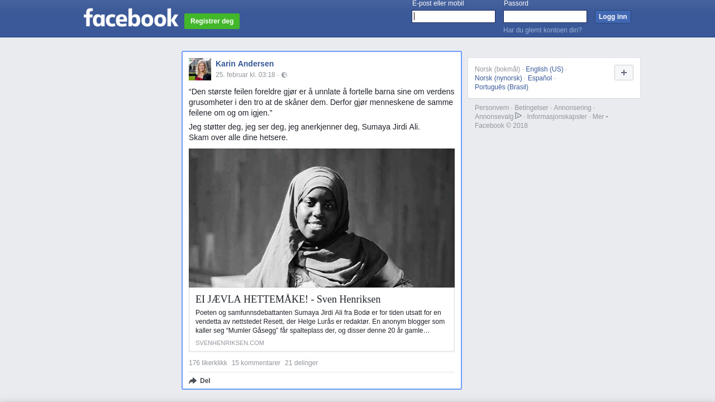Click the green Registrer deg button

pos(212,21)
